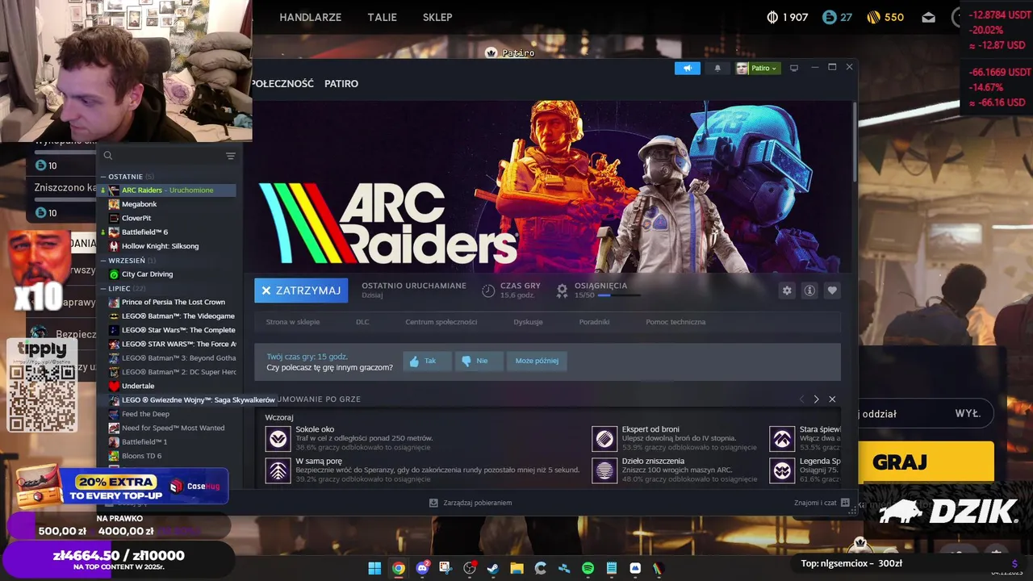
Task: Open the Windows Start menu
Action: (374, 568)
